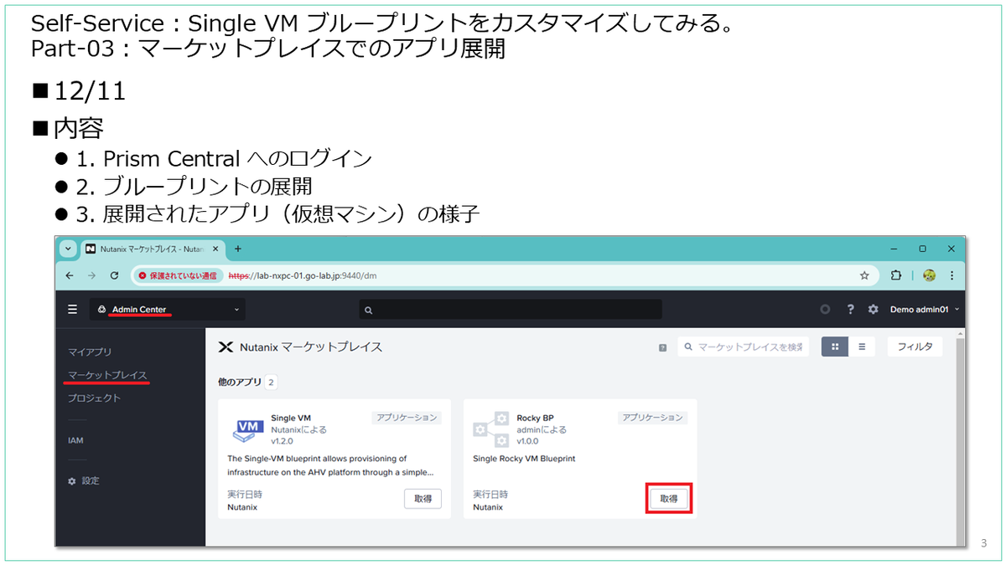
Task: Click the Single VM blueprint icon
Action: coord(246,429)
